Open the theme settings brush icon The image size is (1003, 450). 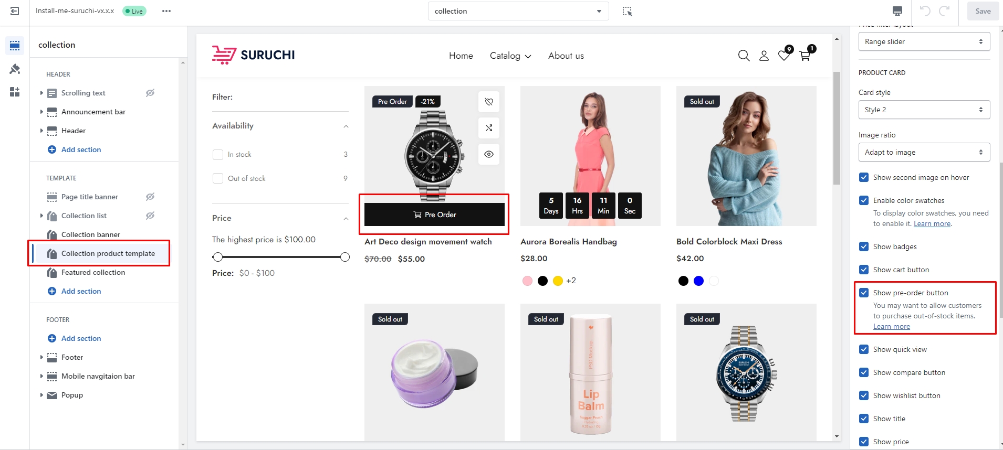click(x=15, y=69)
